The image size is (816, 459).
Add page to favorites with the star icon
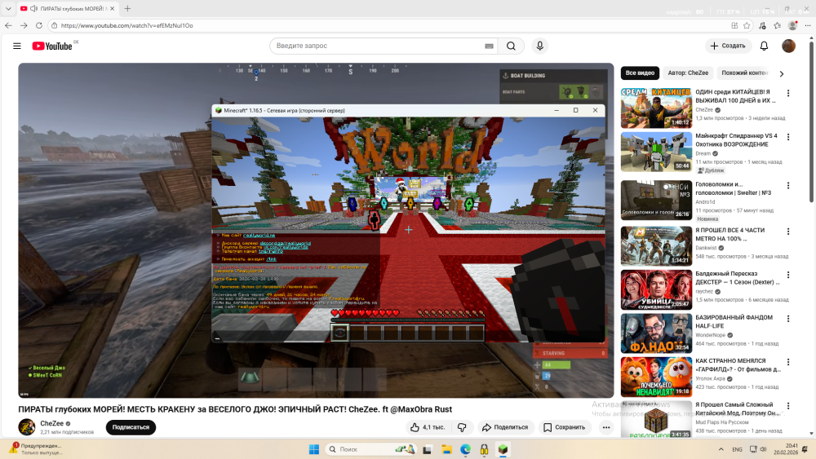(747, 25)
